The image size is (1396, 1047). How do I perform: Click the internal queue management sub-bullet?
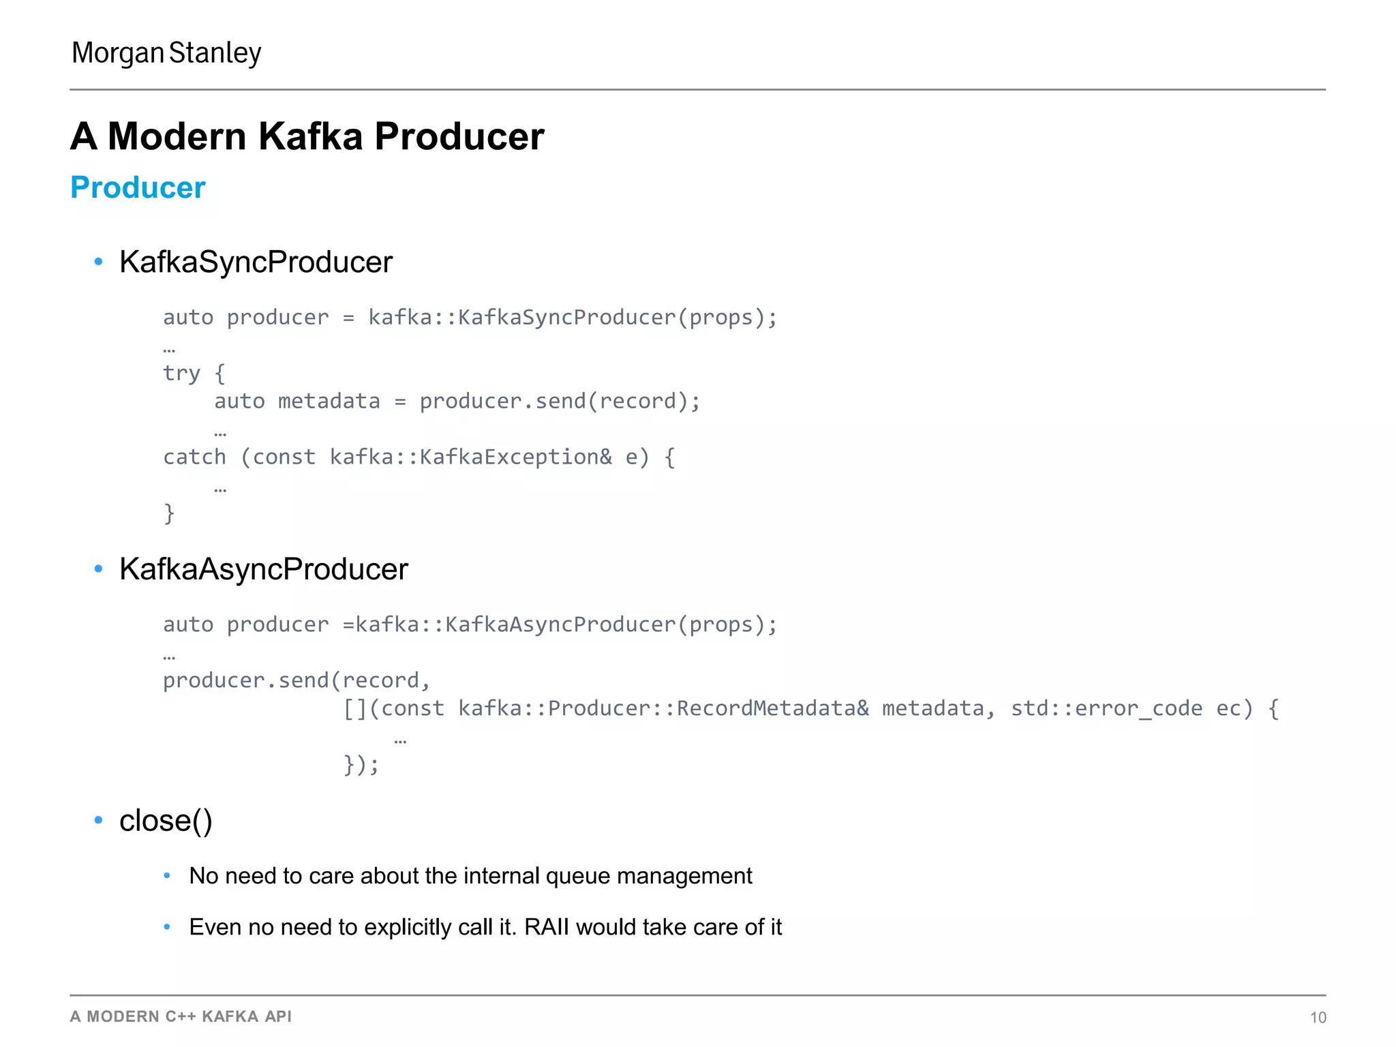[x=470, y=876]
